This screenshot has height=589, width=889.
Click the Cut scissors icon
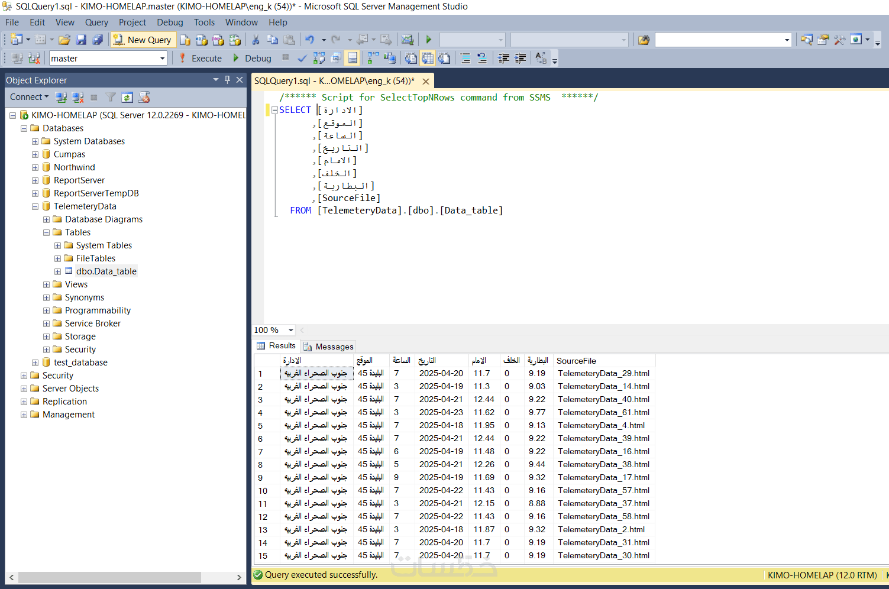256,40
